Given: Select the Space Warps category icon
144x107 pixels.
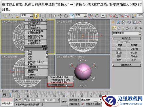Looking at the screenshot, I should (x=136, y=28).
